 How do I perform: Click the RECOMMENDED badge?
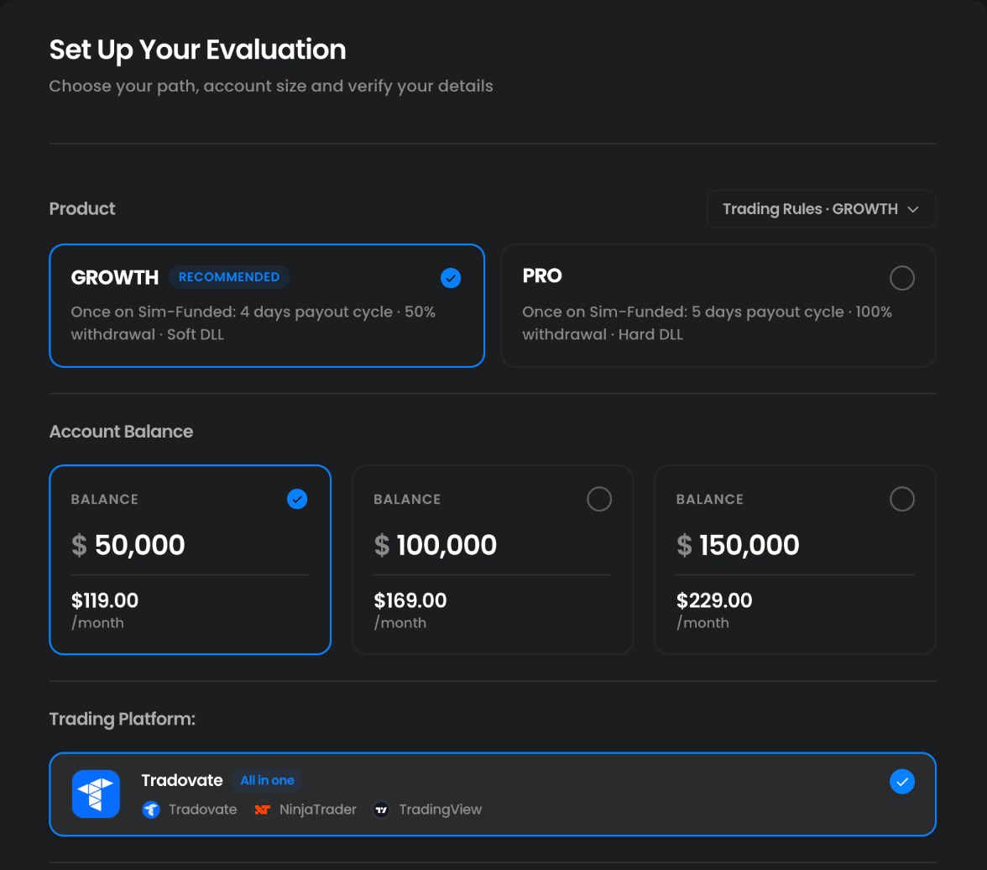229,277
